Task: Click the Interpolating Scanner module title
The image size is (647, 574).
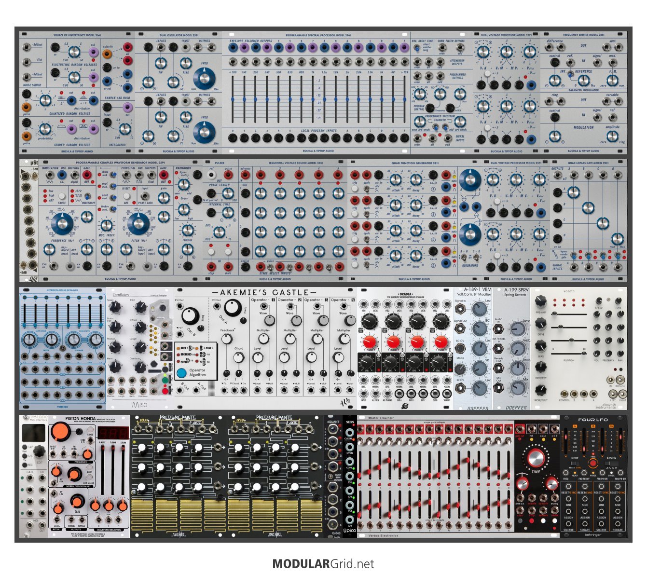Action: [63, 290]
